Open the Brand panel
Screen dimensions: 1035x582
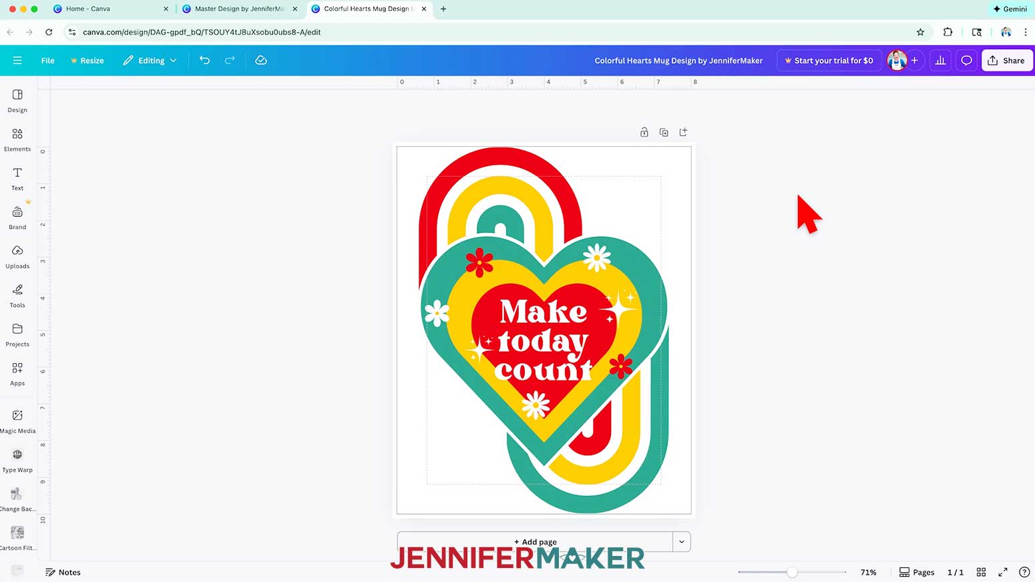click(17, 218)
